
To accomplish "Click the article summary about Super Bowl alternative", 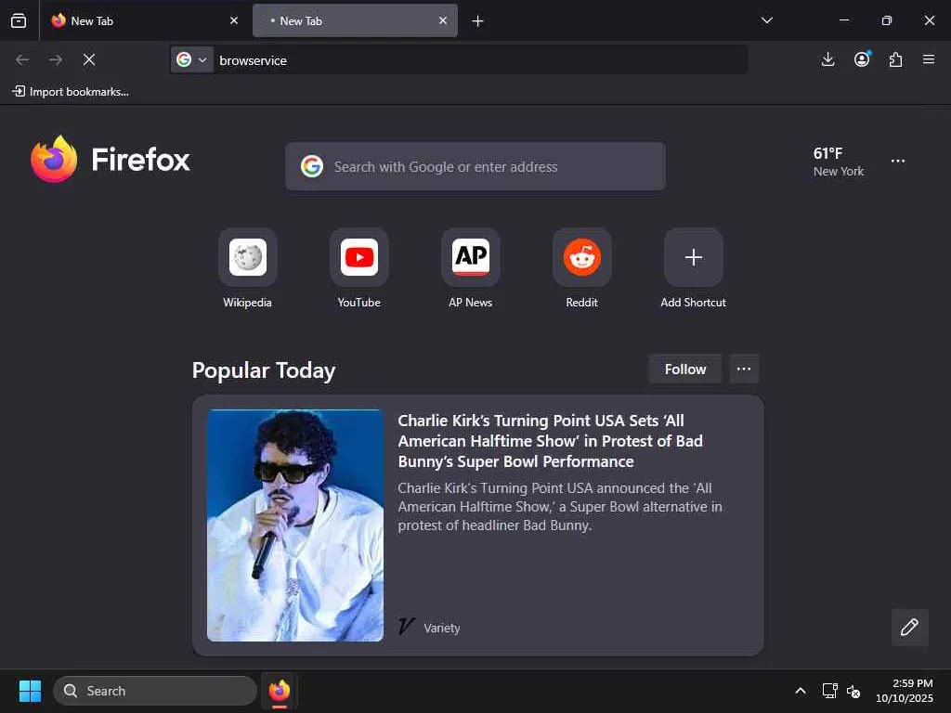I will pyautogui.click(x=560, y=507).
